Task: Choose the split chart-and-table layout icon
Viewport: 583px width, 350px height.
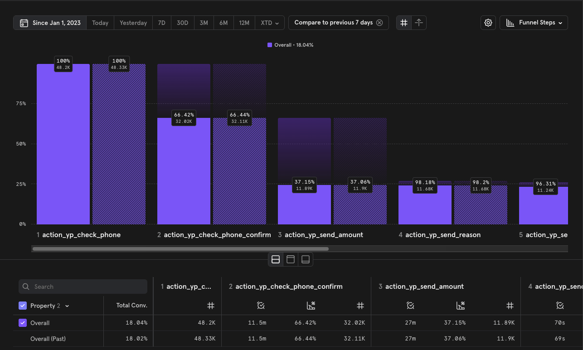Action: pyautogui.click(x=275, y=259)
